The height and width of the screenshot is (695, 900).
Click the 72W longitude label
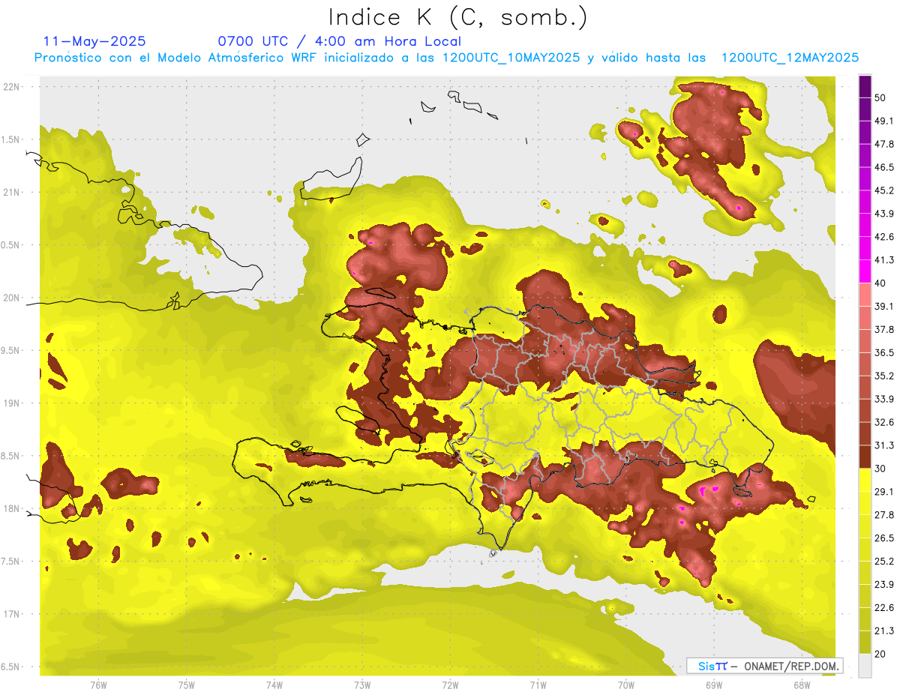450,685
